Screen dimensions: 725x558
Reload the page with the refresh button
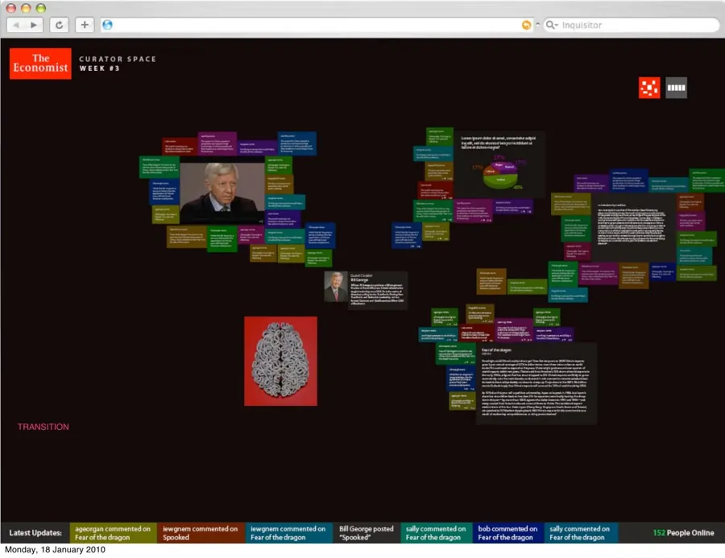point(59,25)
